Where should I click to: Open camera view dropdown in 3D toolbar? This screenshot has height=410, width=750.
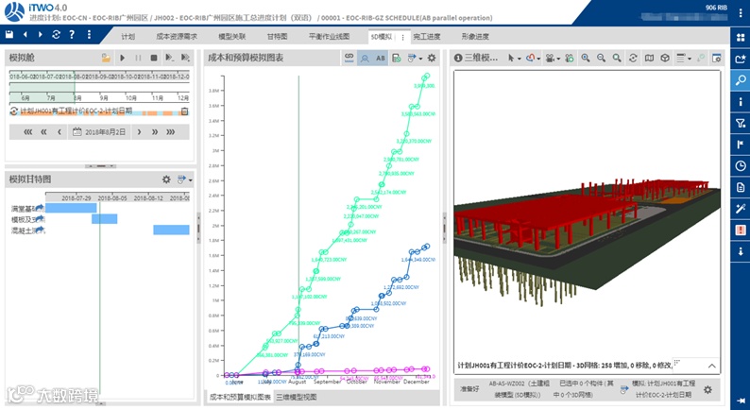click(553, 58)
